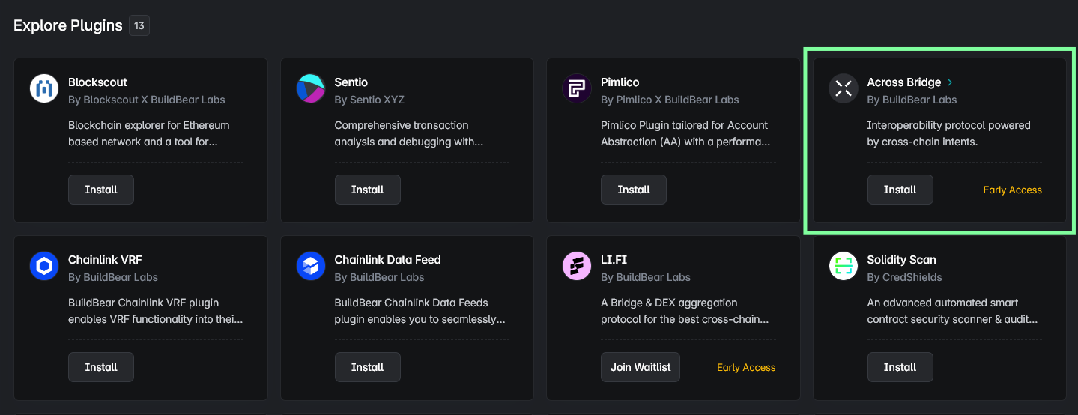The height and width of the screenshot is (415, 1078).
Task: Open the chevron next to Across Bridge
Action: click(950, 82)
